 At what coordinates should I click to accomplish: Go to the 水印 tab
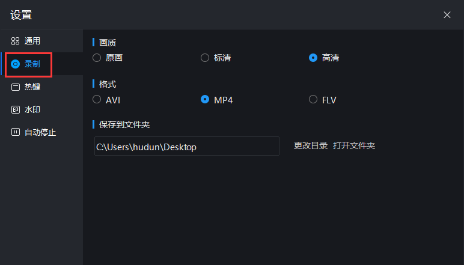pyautogui.click(x=32, y=110)
